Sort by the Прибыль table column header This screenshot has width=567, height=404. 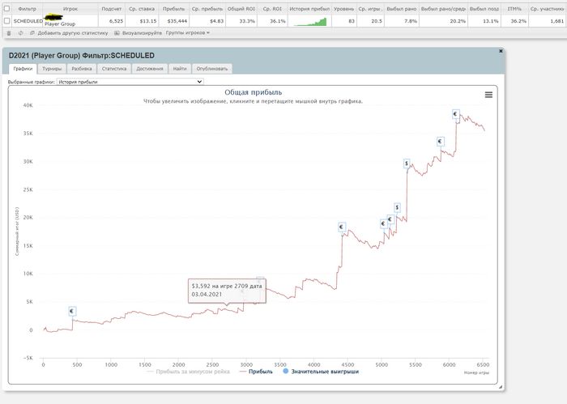point(173,9)
